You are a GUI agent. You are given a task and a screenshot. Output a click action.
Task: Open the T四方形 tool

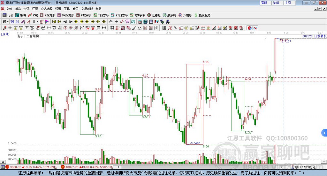(101, 15)
